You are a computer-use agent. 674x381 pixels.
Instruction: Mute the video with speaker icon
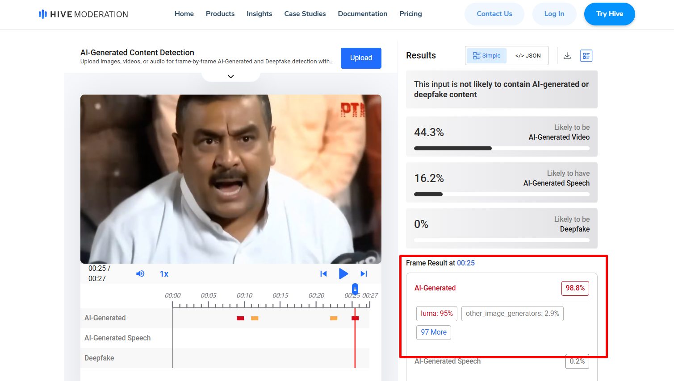pyautogui.click(x=140, y=273)
